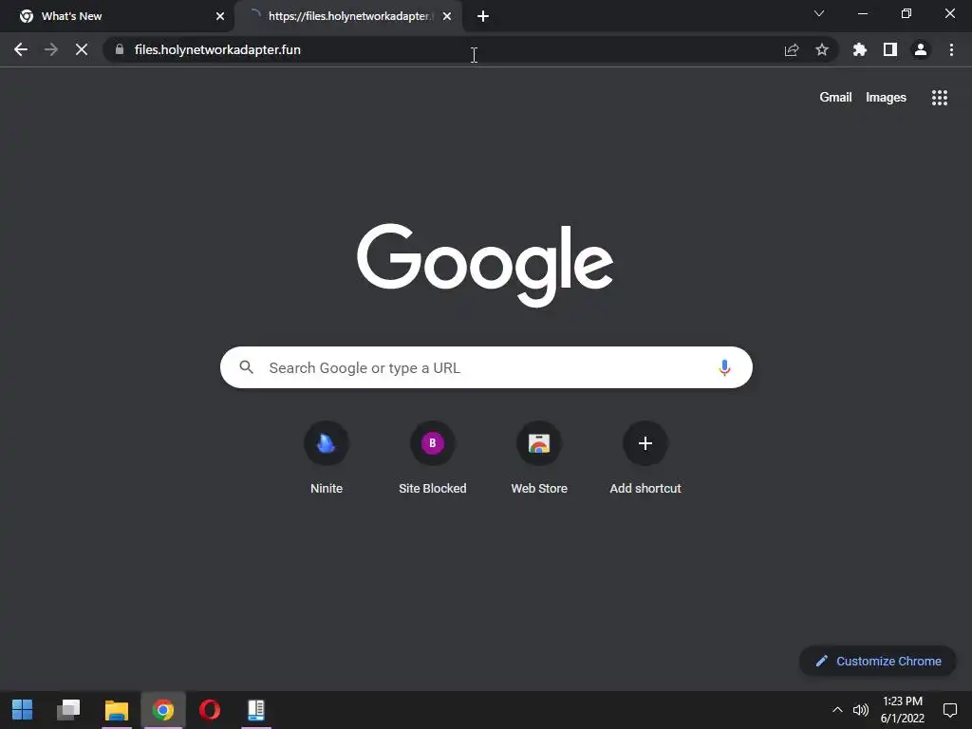Click the Chrome taskbar icon
Image resolution: width=972 pixels, height=729 pixels.
point(163,710)
